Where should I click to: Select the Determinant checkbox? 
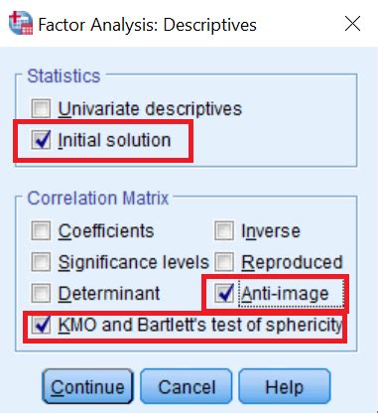41,293
